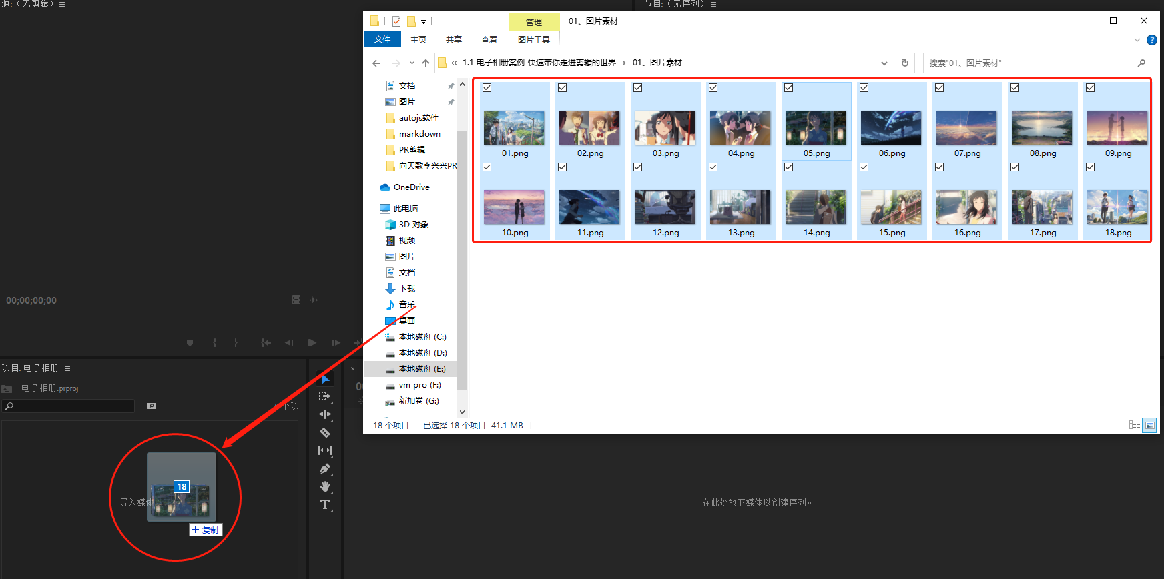Image resolution: width=1164 pixels, height=579 pixels.
Task: Open the 共享 ribbon tab
Action: coord(454,39)
